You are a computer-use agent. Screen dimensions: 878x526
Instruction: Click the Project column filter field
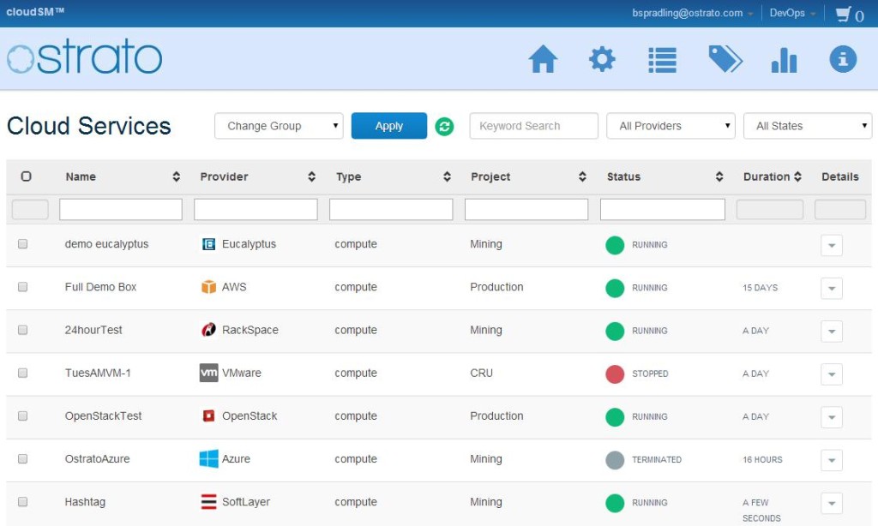pos(526,209)
